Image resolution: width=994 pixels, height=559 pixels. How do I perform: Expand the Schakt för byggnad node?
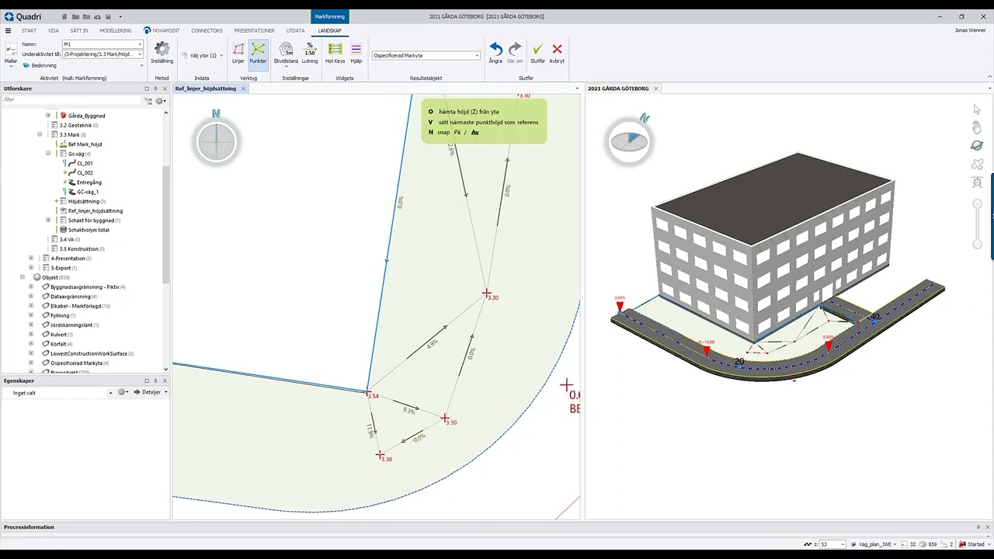coord(48,220)
